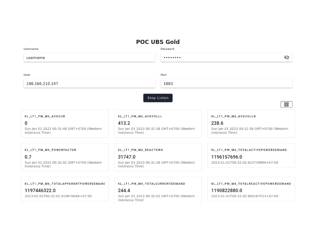Click the POC UBS Gold heading
This screenshot has width=316, height=237.
pos(158,42)
